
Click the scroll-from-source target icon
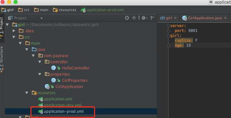[x=127, y=18]
